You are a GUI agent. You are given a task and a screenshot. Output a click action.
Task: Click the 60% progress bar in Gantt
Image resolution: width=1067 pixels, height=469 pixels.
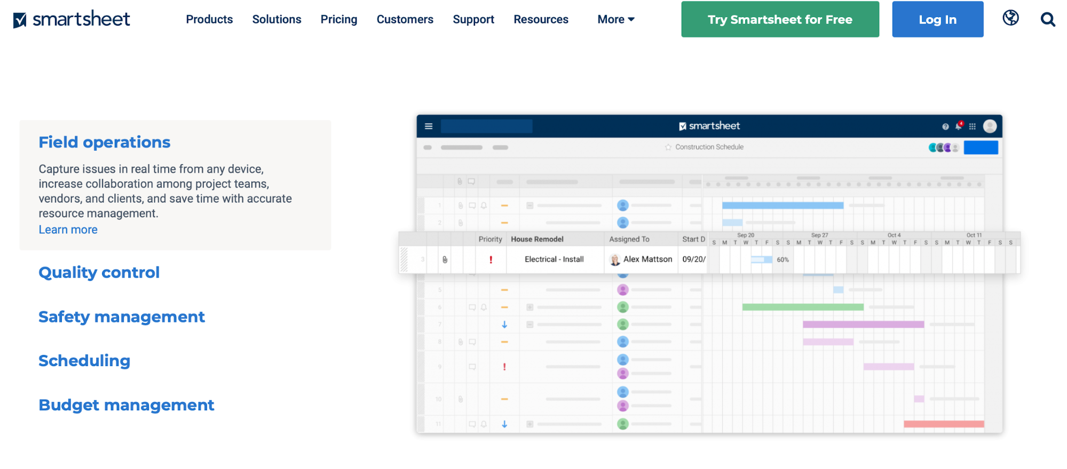(762, 260)
